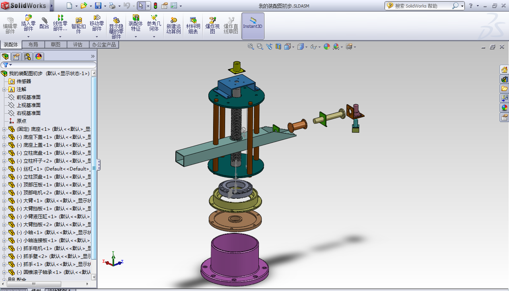Click the Section View icon
Screen dimensions: 509x291
coord(278,47)
